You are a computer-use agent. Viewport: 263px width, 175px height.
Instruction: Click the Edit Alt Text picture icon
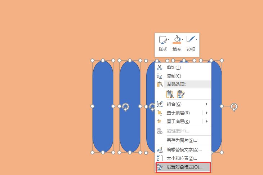point(159,149)
